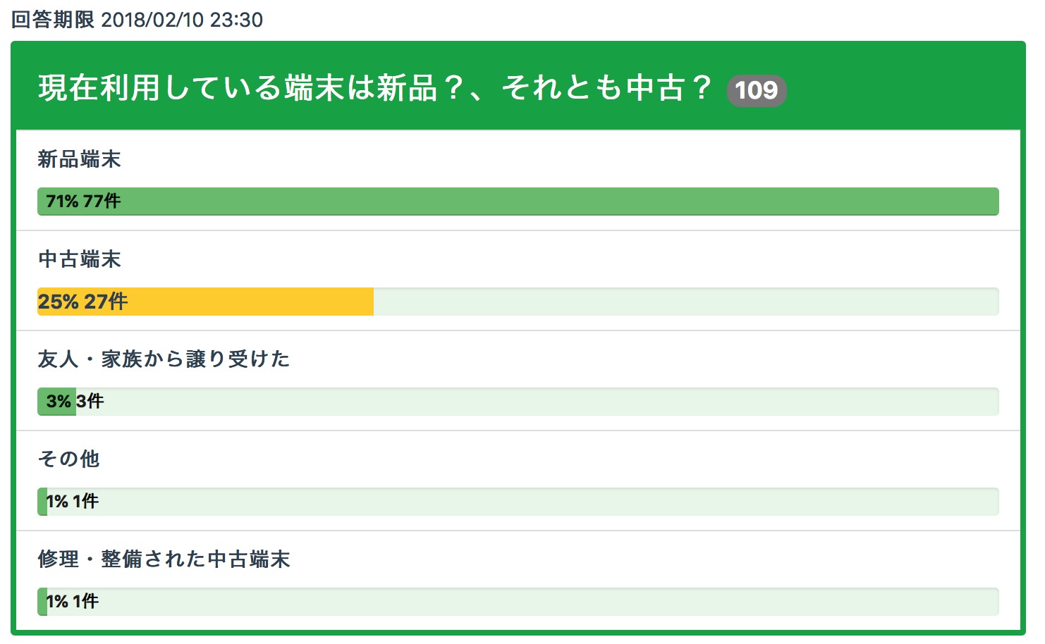1045x644 pixels.
Task: Click the 1% 1件 text under 修理・整備された中古端末
Action: 73,602
